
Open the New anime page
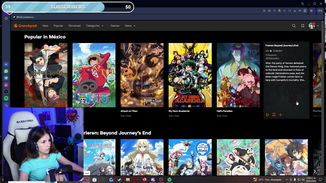(45, 26)
